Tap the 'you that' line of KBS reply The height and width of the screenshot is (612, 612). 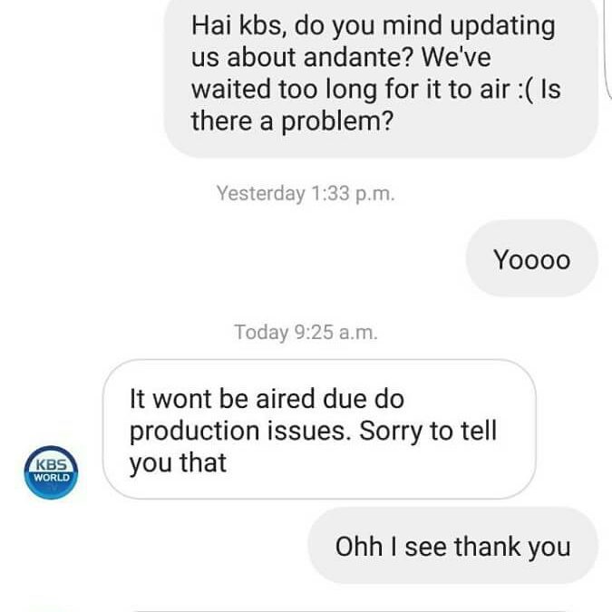point(178,463)
